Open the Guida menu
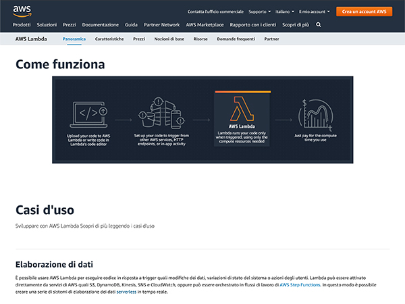405x304 pixels. (131, 25)
